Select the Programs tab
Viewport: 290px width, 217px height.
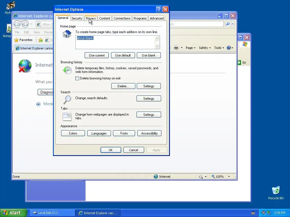[140, 18]
